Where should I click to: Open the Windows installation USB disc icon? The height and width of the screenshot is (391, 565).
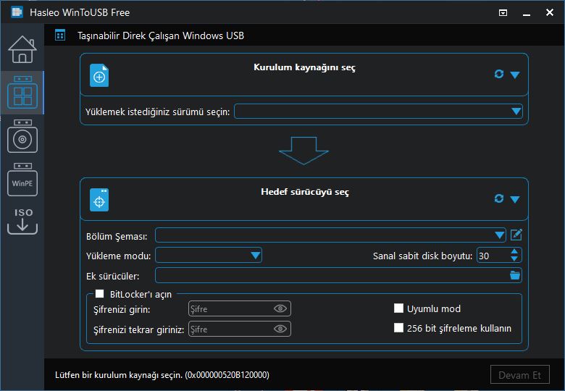[22, 136]
